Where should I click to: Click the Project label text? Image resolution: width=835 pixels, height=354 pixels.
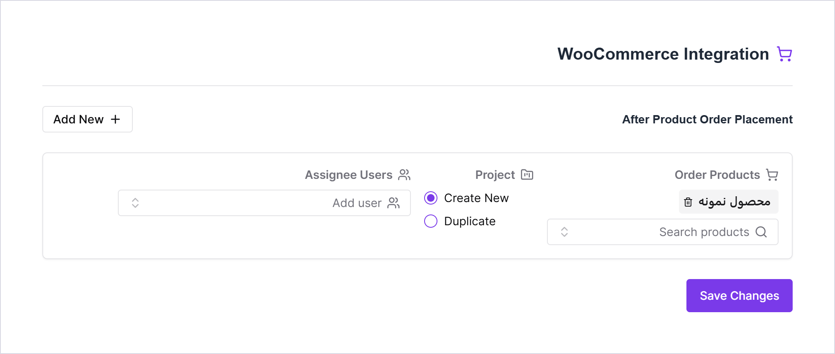[x=495, y=175]
